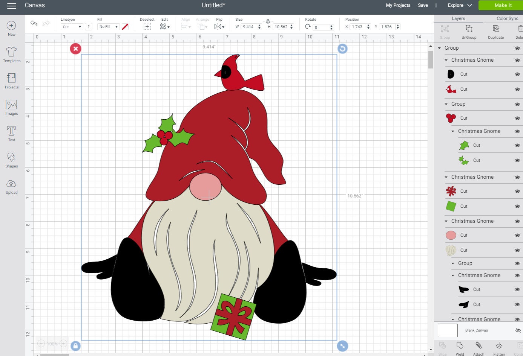This screenshot has width=523, height=356.
Task: Click the Rotate icon in toolbar
Action: tap(308, 26)
